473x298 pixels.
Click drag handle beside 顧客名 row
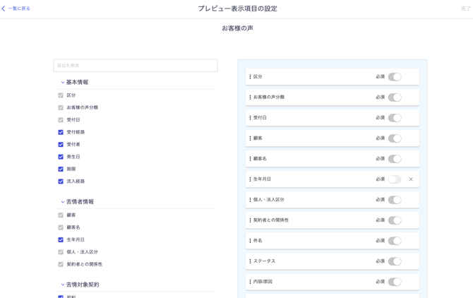[250, 159]
